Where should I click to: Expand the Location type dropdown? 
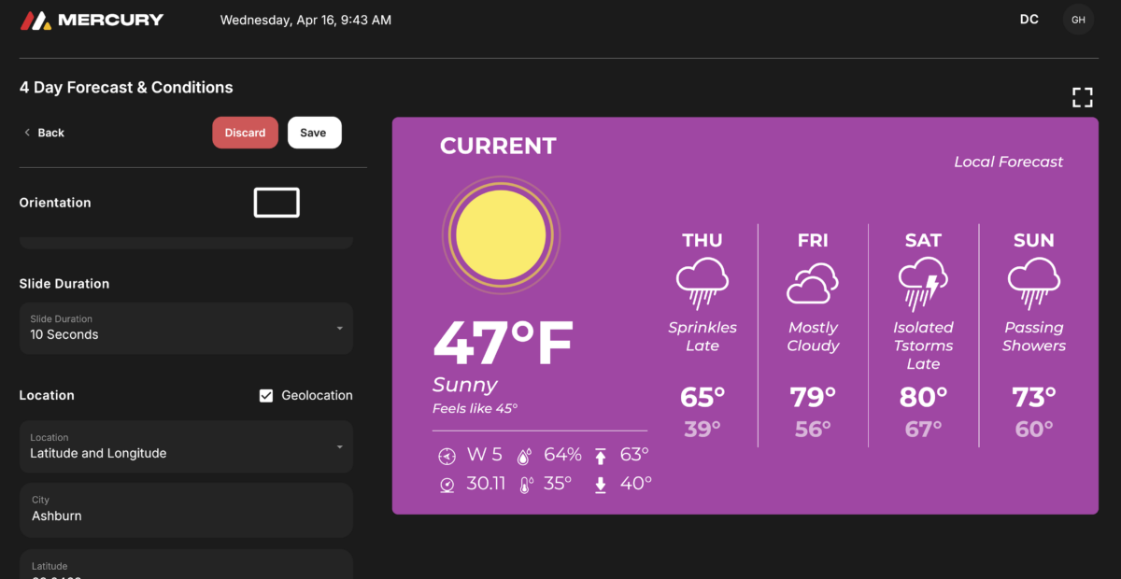click(x=186, y=446)
